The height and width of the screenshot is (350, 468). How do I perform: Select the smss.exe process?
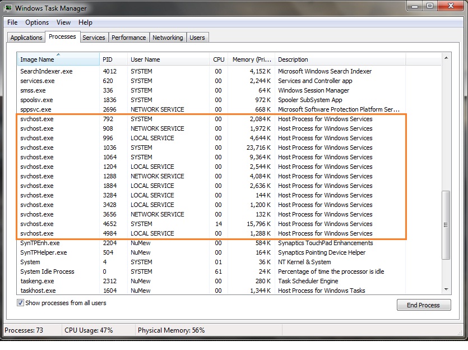tap(211, 90)
